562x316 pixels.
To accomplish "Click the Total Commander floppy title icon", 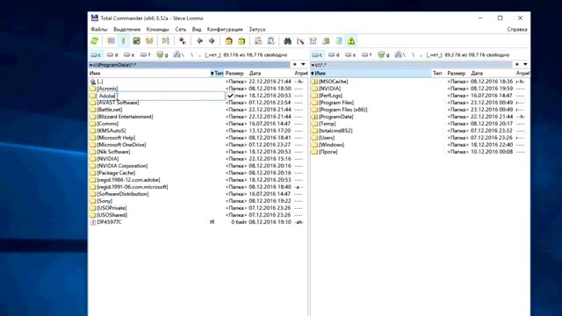I will coord(95,18).
